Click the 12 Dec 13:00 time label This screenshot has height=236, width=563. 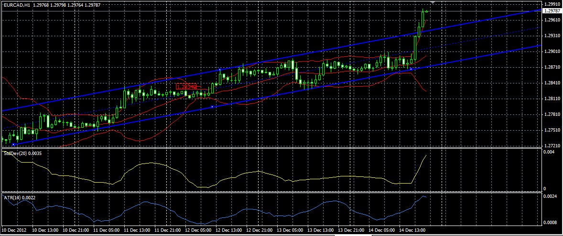[228, 229]
